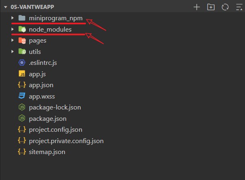Open package-lock.json file
This screenshot has height=180, width=245.
coord(55,107)
